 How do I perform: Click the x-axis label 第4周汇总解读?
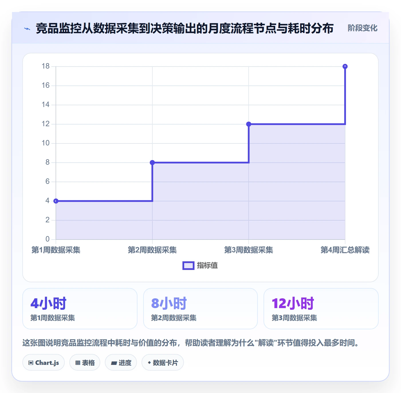[x=345, y=250]
